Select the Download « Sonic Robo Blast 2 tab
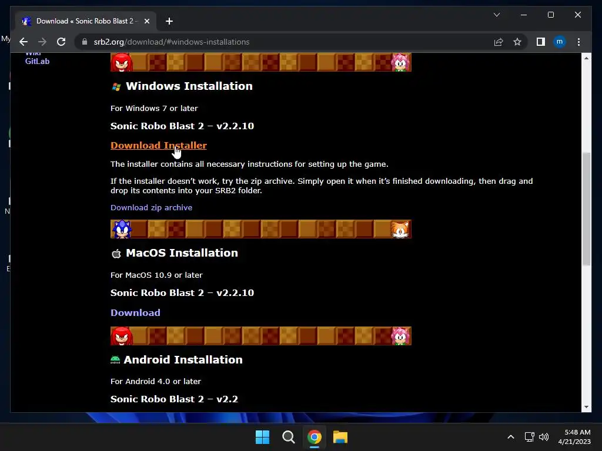The height and width of the screenshot is (451, 602). [86, 21]
